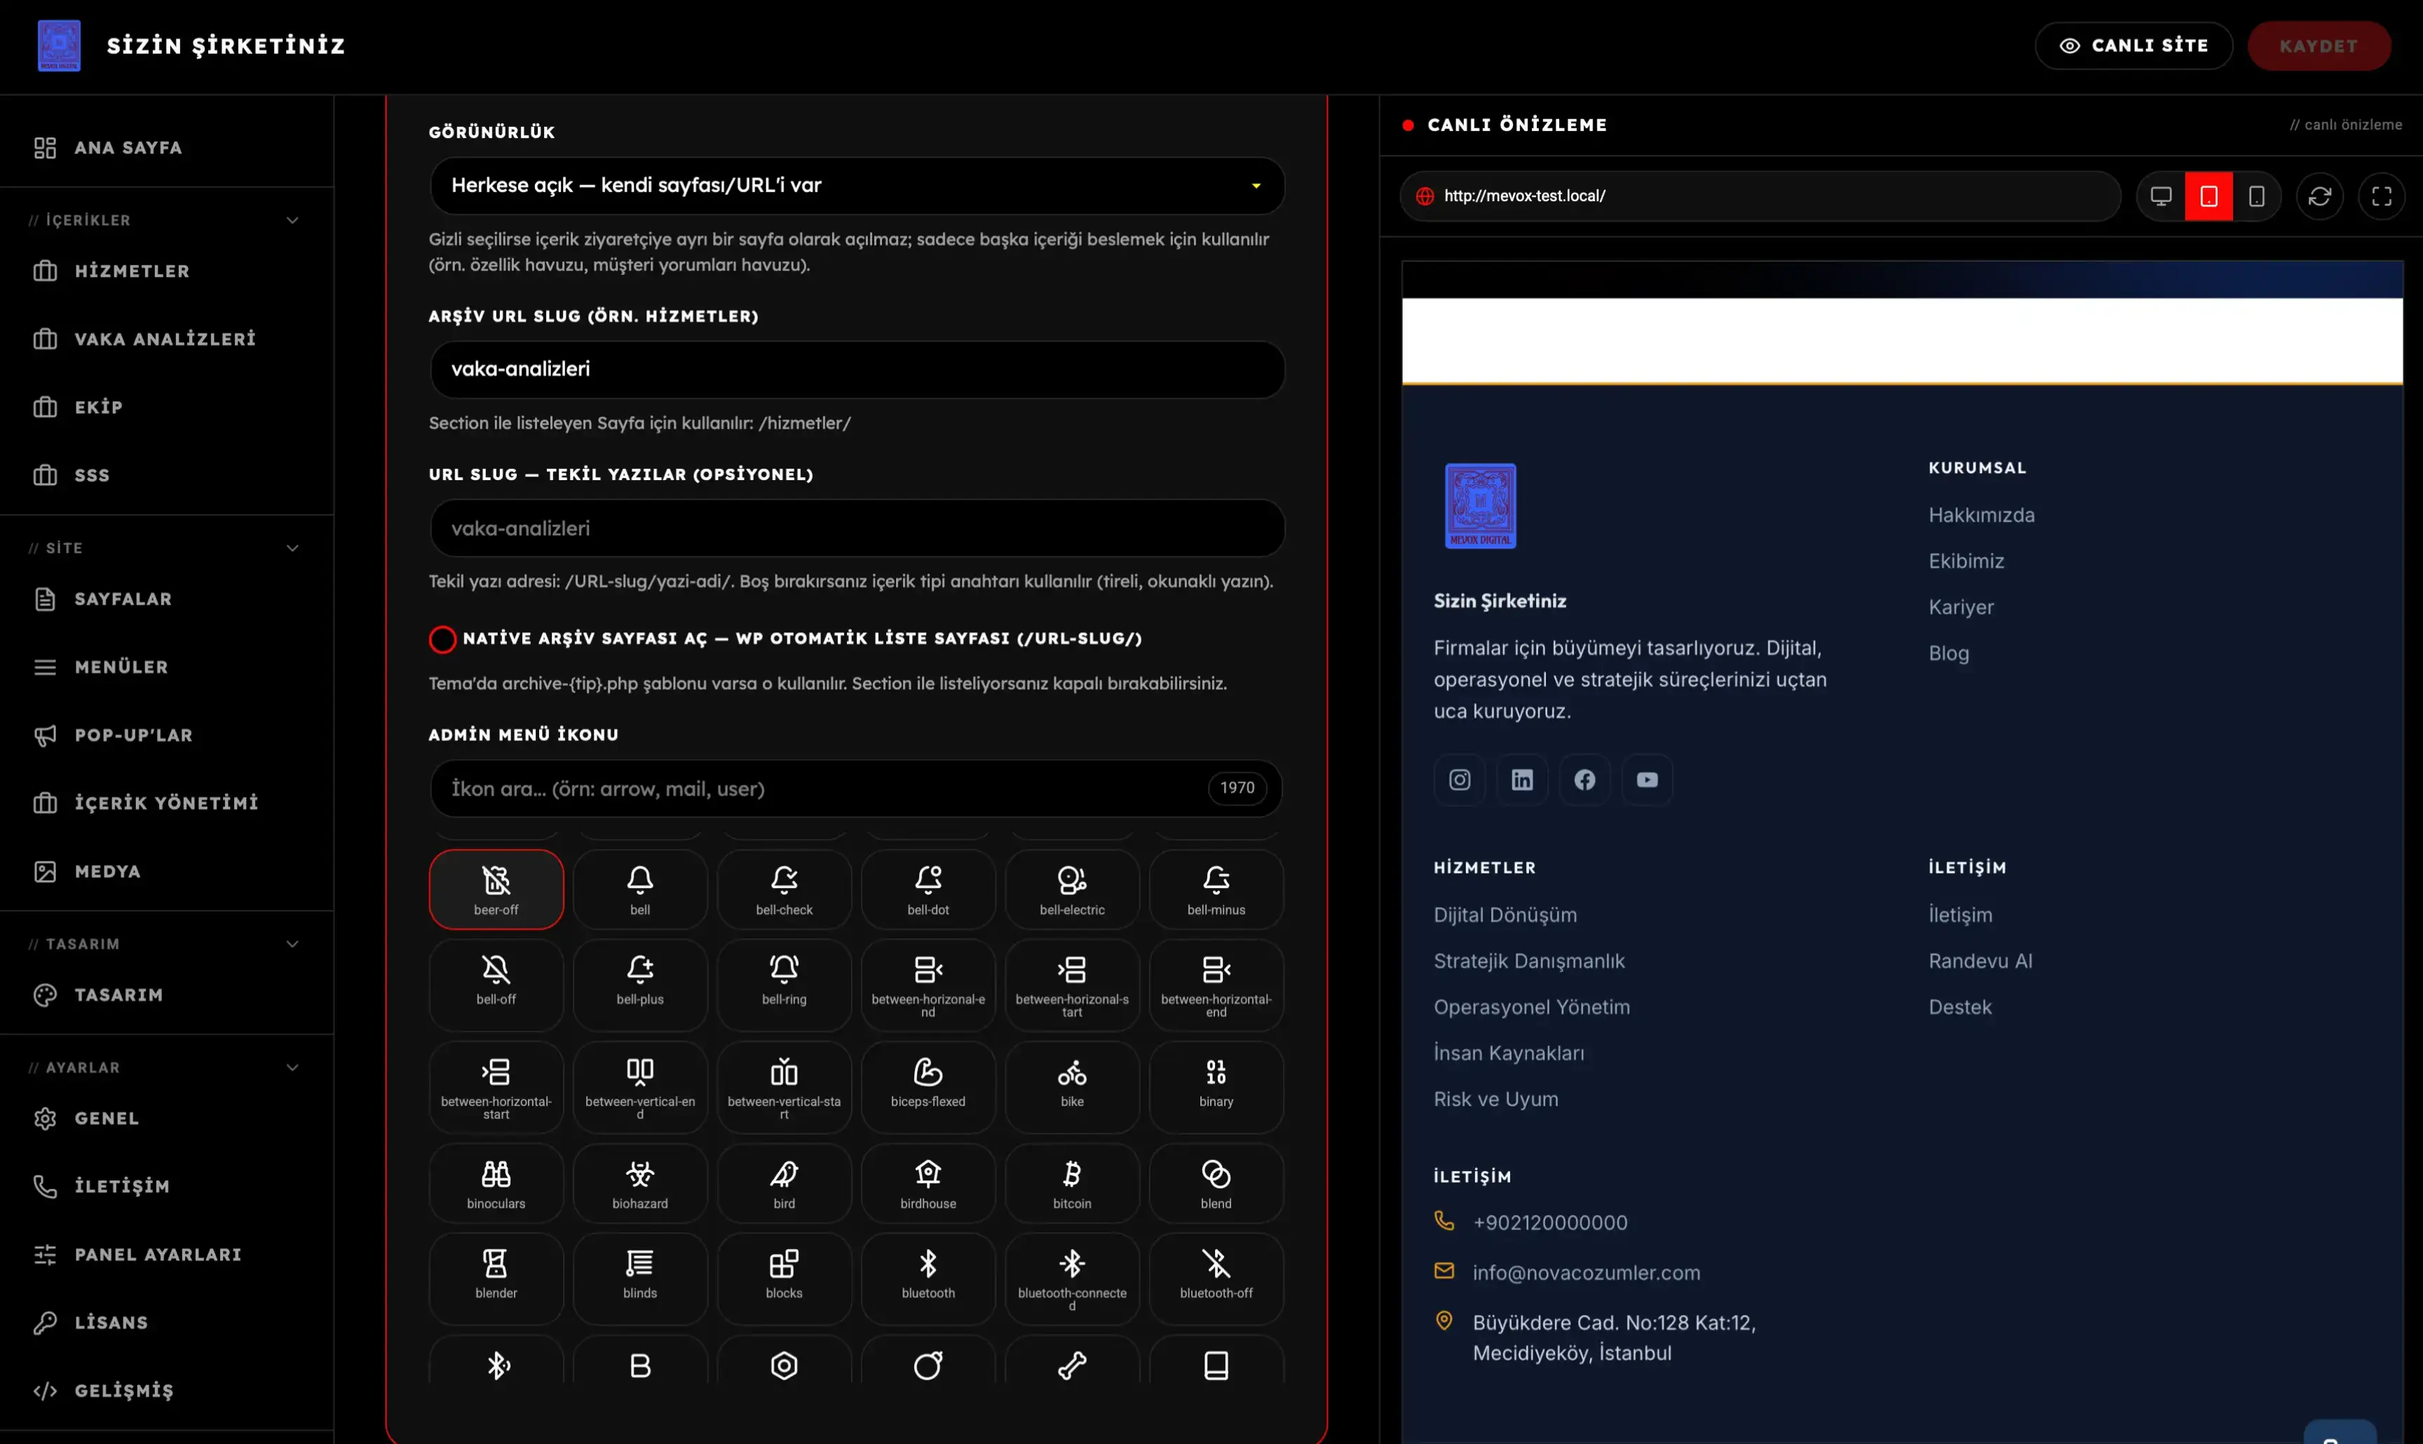The width and height of the screenshot is (2423, 1444).
Task: Pick the bitcoin icon tile
Action: [1071, 1183]
